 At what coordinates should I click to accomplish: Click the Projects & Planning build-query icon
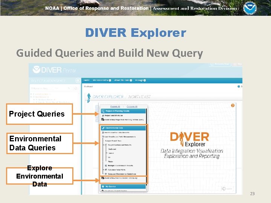click(103, 120)
